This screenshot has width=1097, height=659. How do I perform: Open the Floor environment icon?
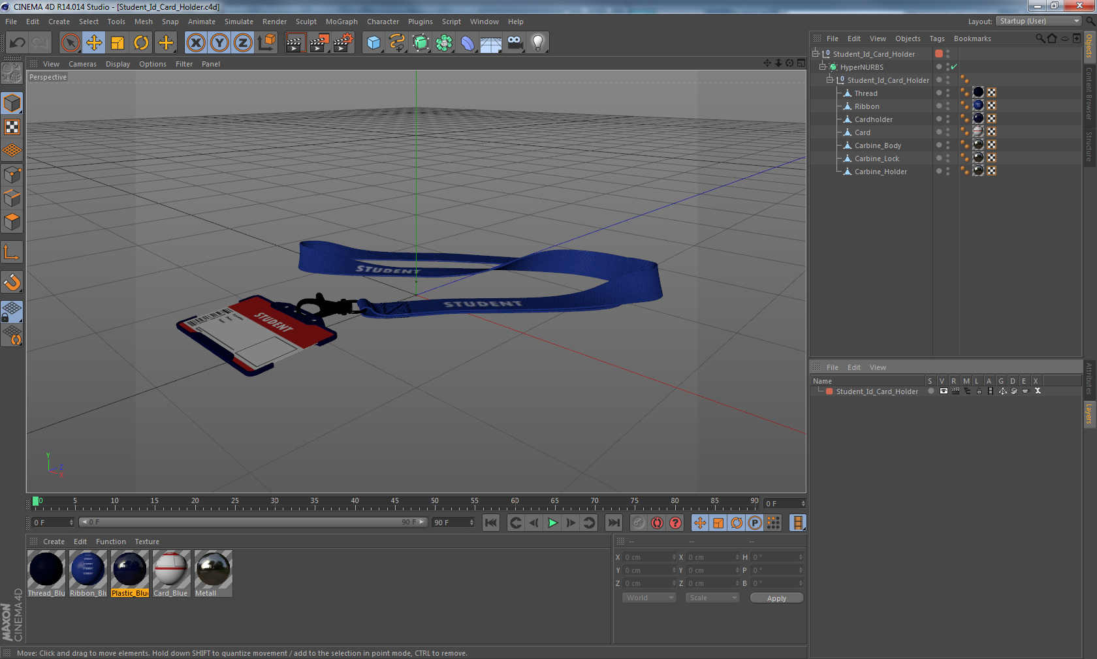pyautogui.click(x=491, y=43)
